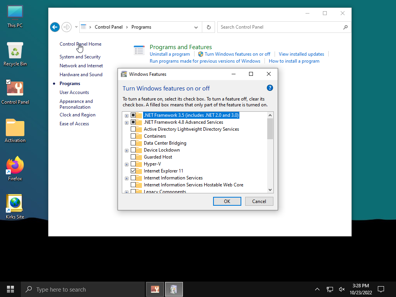Click the Control Panel address bar icon
Screen dimensions: 396x297
(84, 27)
